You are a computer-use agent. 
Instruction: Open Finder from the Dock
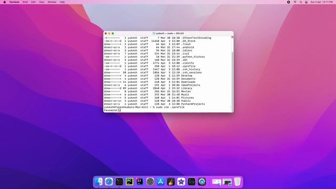(x=99, y=182)
